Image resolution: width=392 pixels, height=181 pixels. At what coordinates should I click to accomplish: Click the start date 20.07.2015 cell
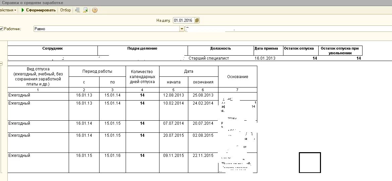point(174,142)
